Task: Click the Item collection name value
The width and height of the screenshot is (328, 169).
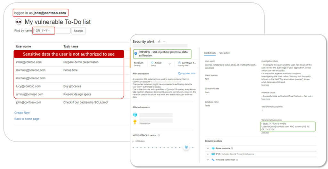Action: (x=207, y=92)
